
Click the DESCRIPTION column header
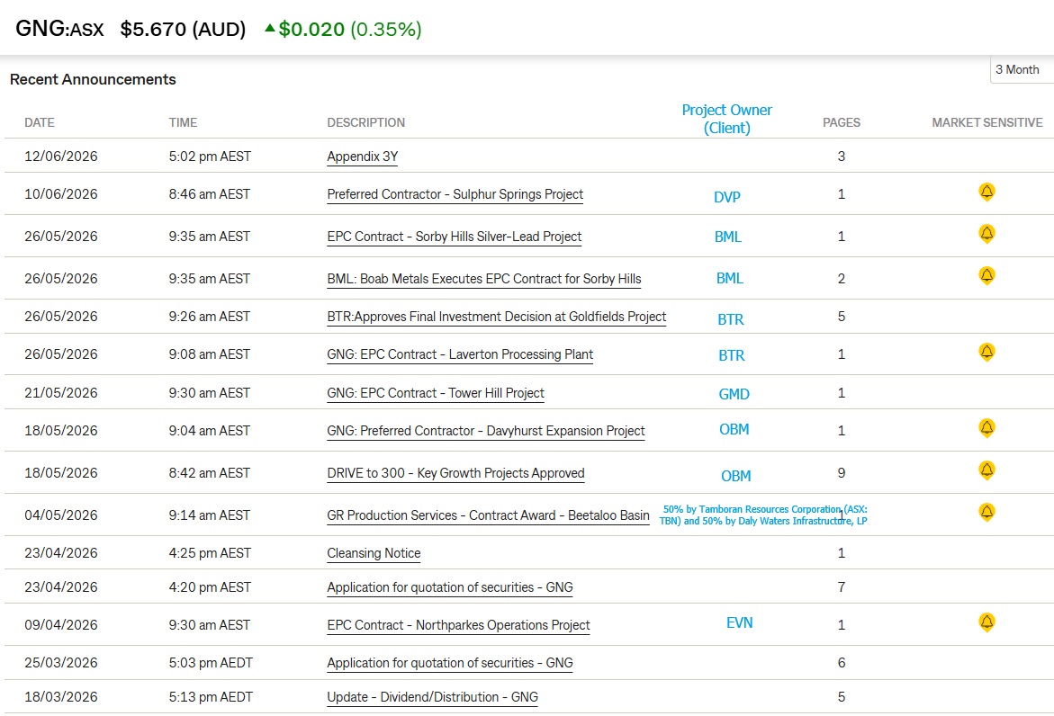point(365,122)
